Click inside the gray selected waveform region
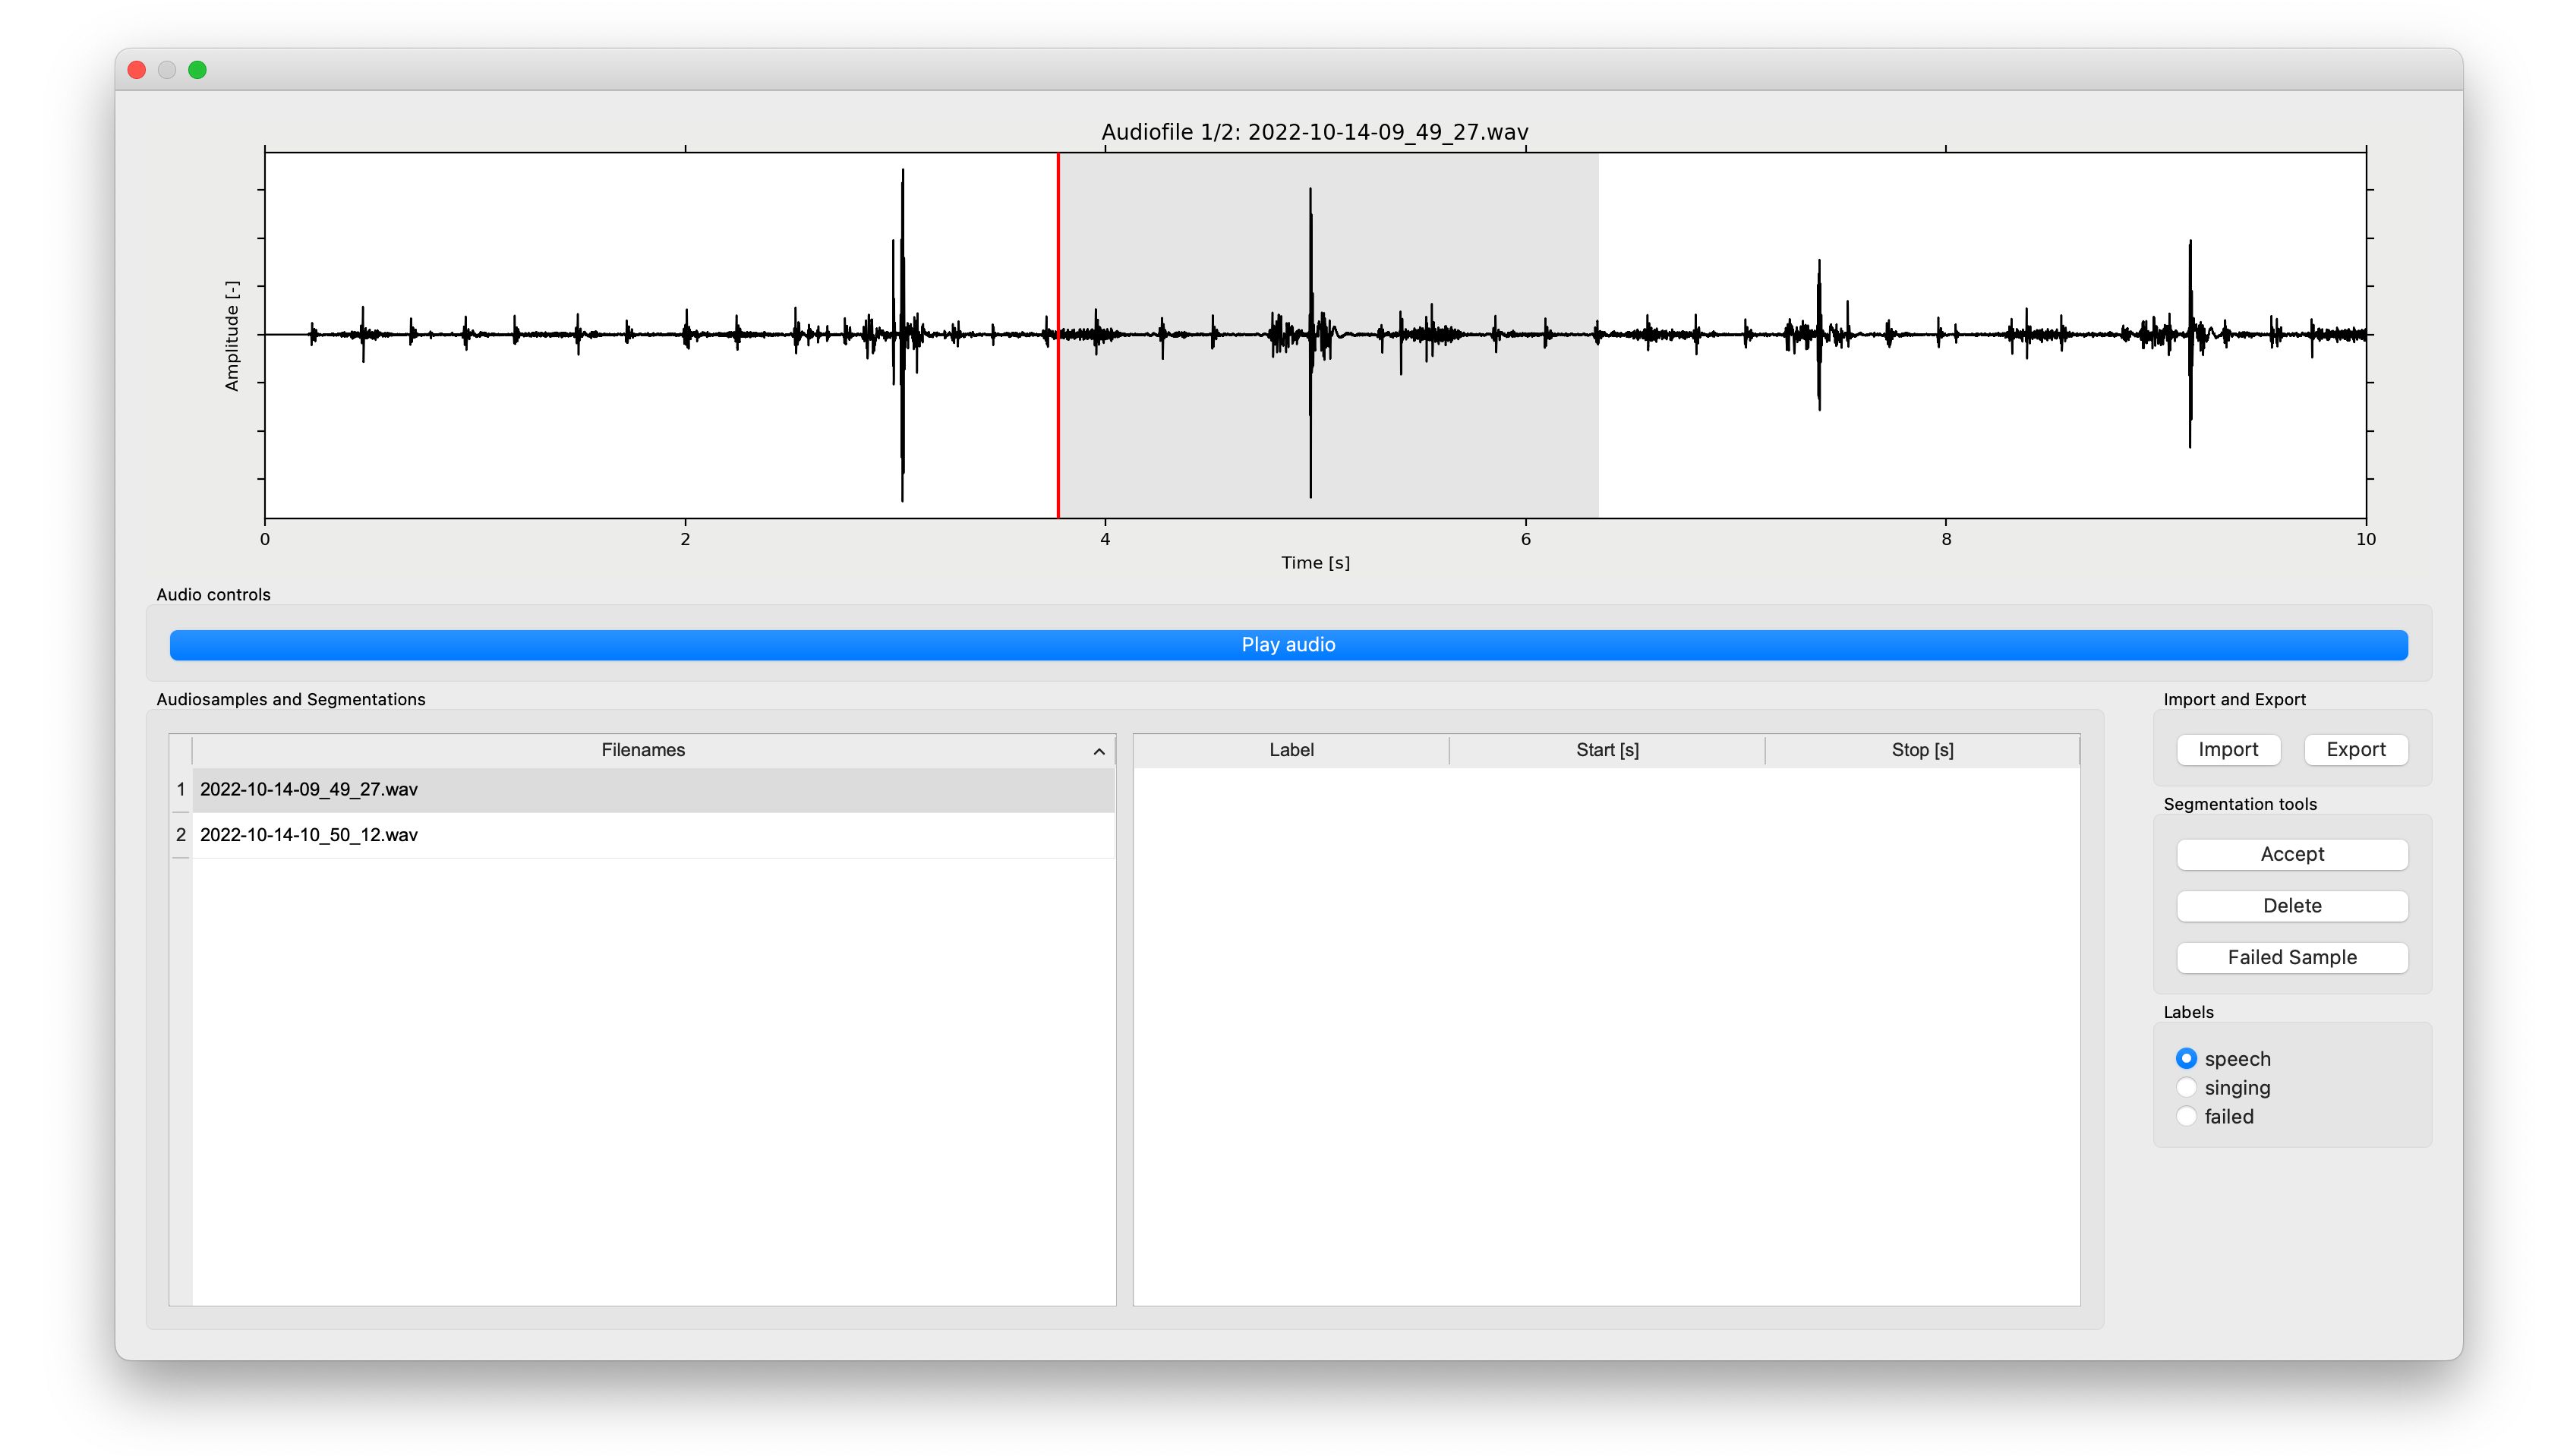Image resolution: width=2564 pixels, height=1456 pixels. click(1328, 335)
